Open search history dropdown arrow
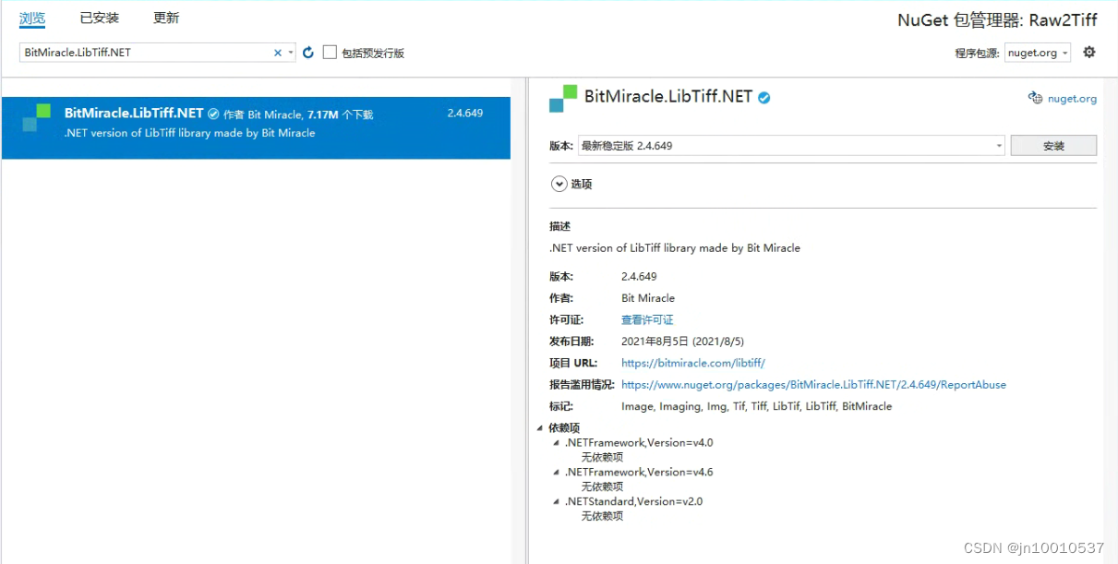 [x=291, y=53]
